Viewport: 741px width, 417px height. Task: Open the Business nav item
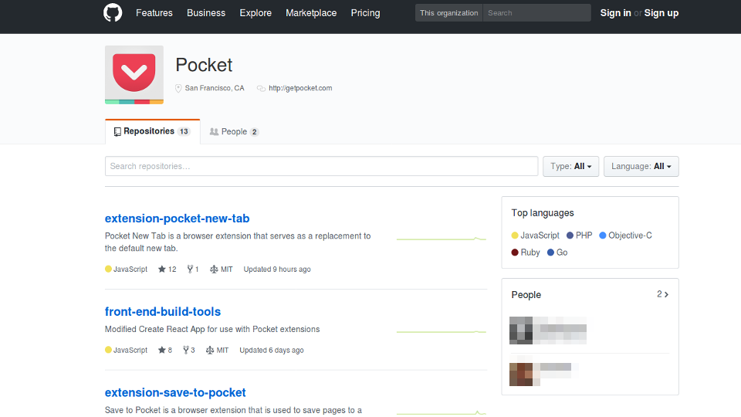tap(206, 13)
